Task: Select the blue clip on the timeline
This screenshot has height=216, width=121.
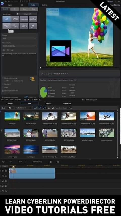Action: coord(32,173)
